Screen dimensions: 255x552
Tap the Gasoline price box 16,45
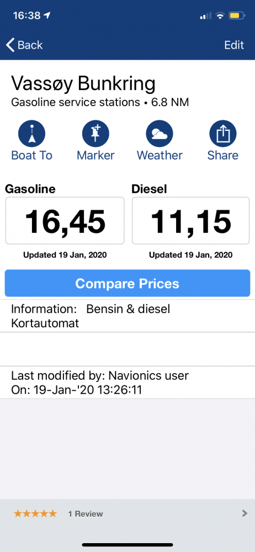(x=65, y=221)
